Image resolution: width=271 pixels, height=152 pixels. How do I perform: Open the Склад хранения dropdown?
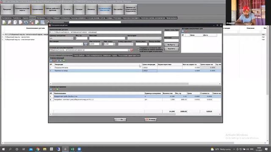tap(126, 44)
